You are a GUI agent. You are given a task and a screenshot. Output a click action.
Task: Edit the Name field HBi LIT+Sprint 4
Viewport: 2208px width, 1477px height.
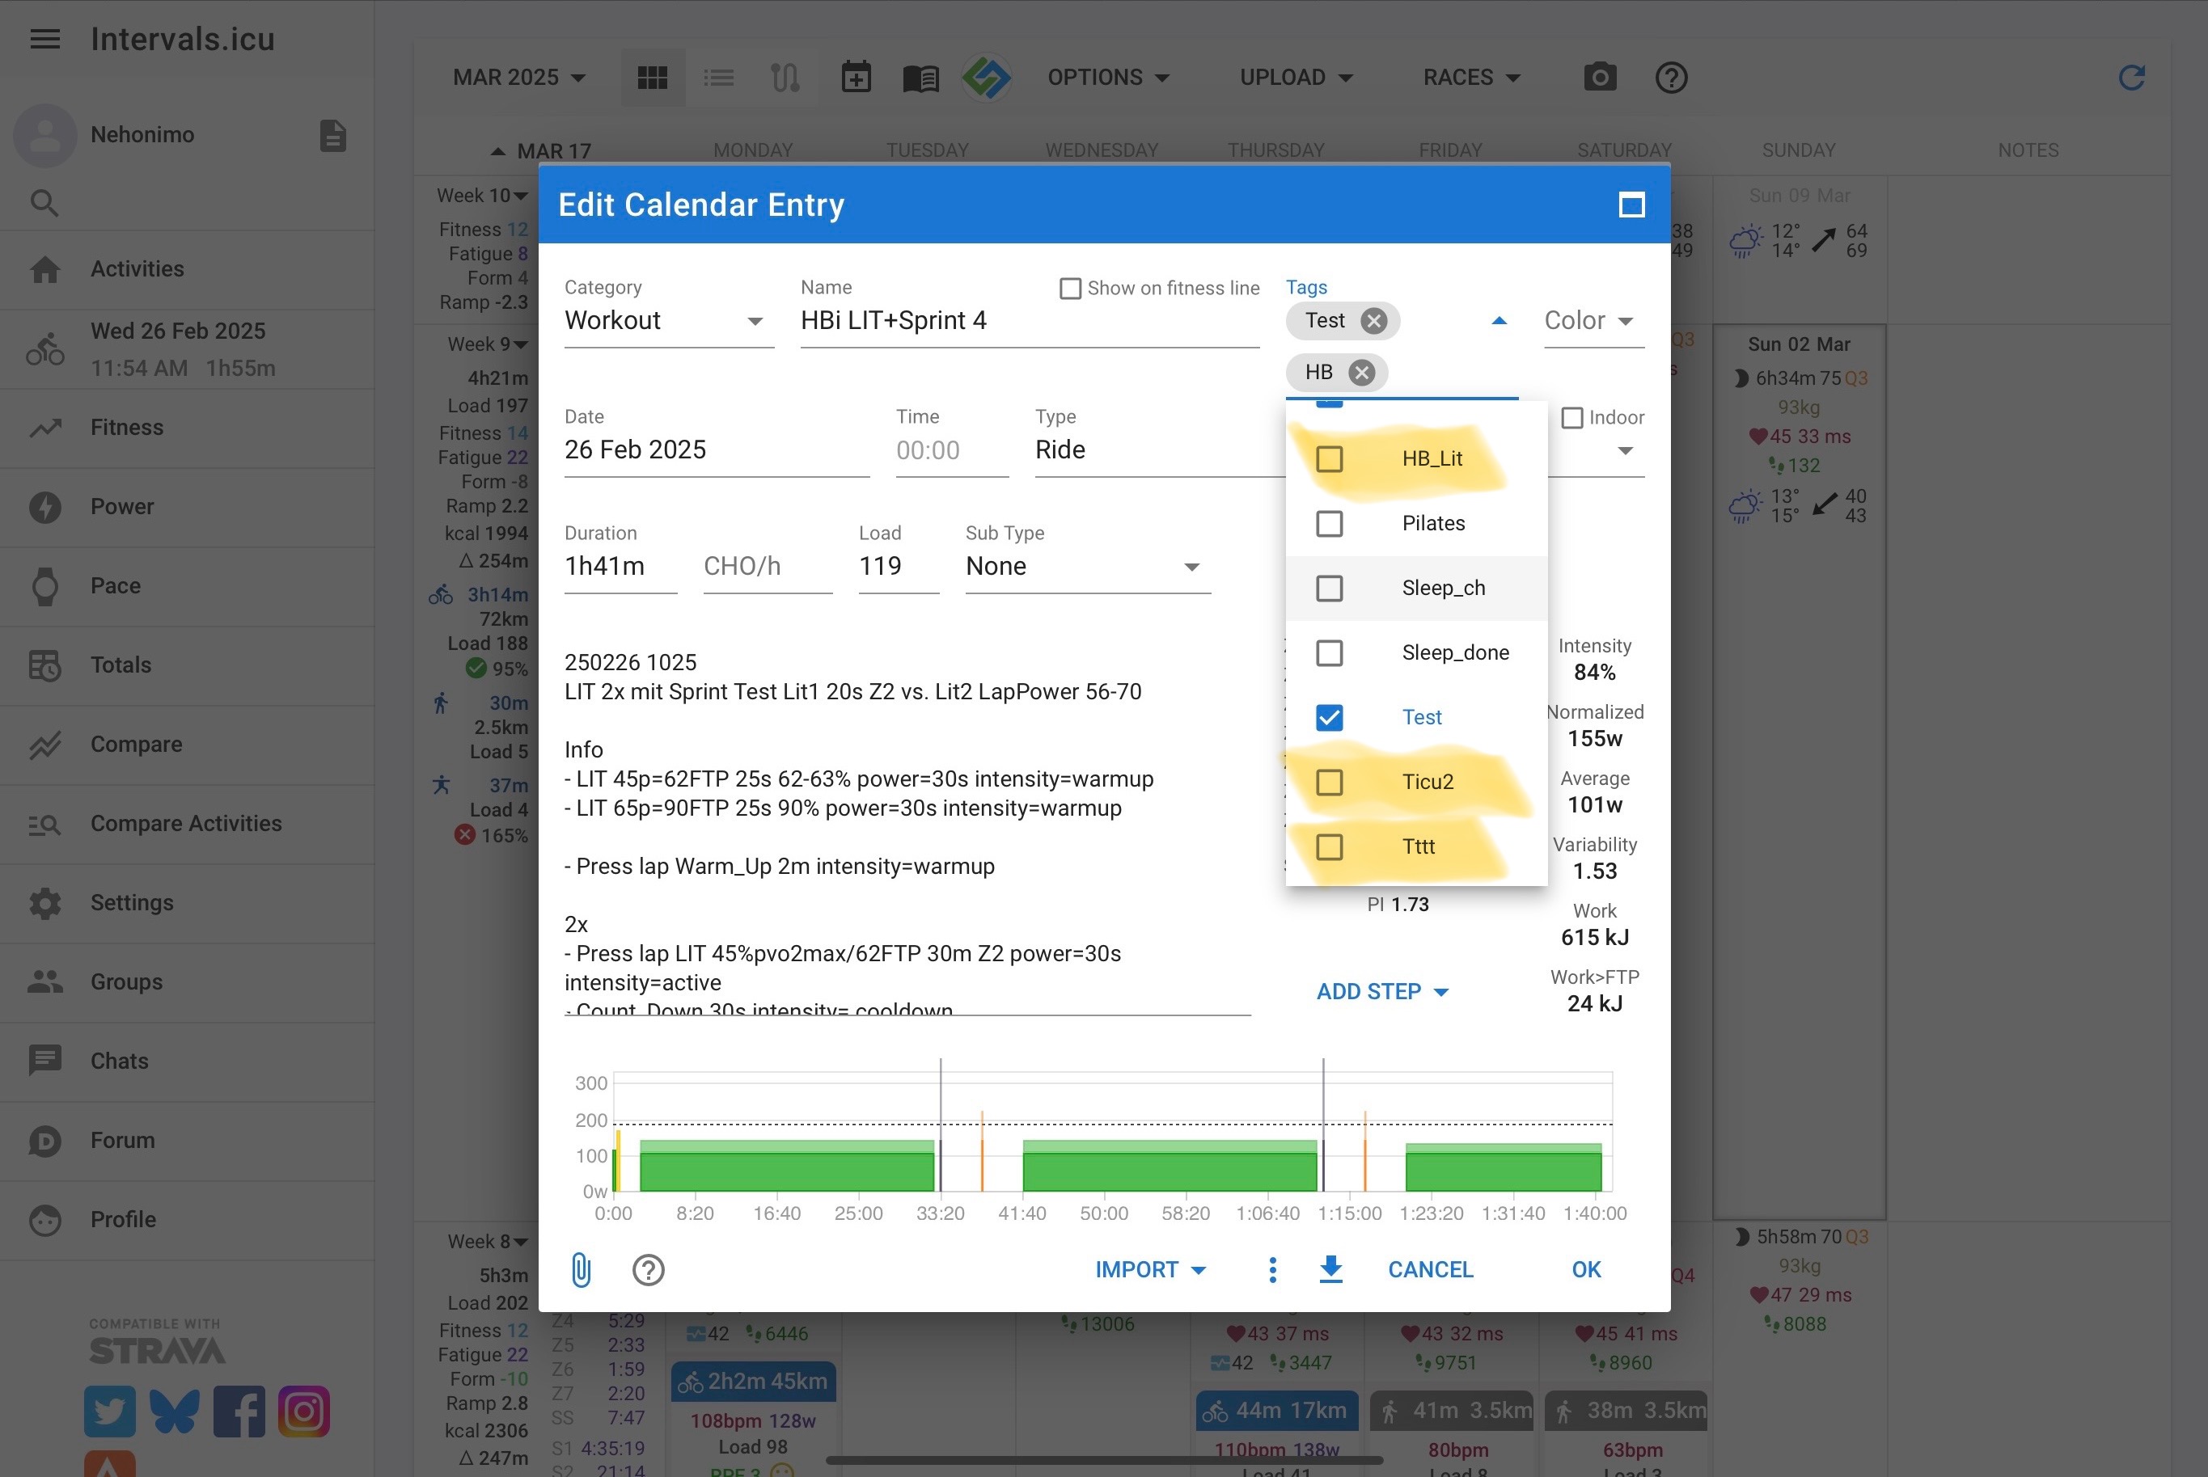(1029, 320)
